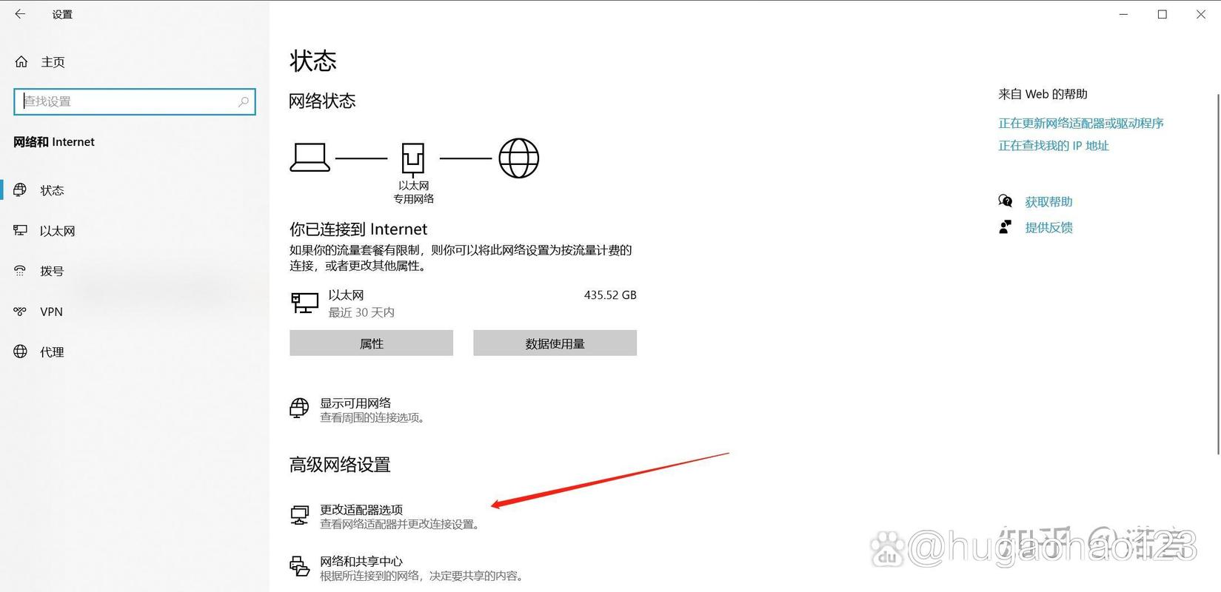
Task: Click the 专用网络 label under Ethernet icon
Action: click(x=413, y=199)
